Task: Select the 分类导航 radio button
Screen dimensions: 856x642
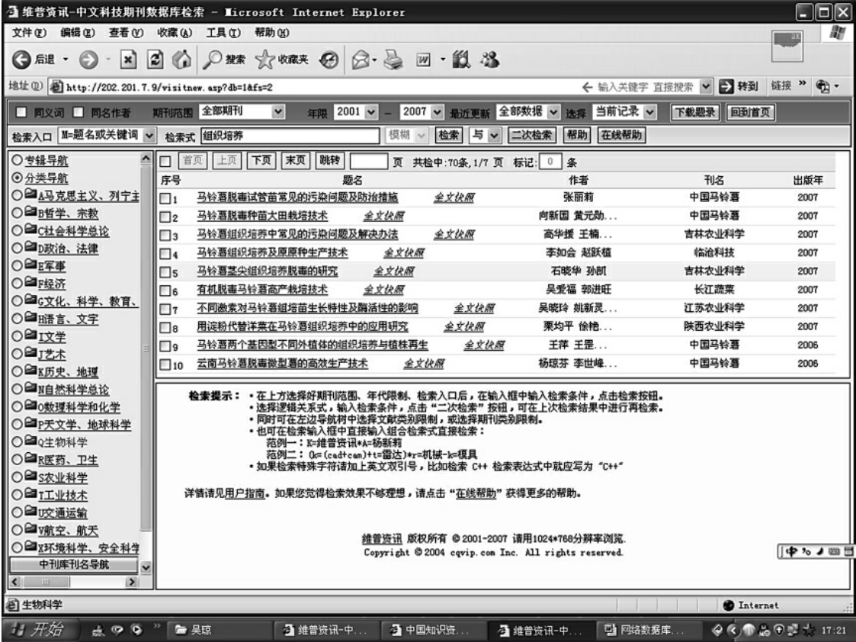Action: [x=17, y=178]
